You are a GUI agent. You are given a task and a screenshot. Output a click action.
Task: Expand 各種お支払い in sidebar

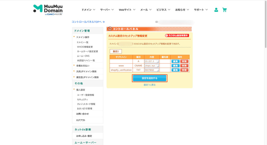pyautogui.click(x=83, y=66)
